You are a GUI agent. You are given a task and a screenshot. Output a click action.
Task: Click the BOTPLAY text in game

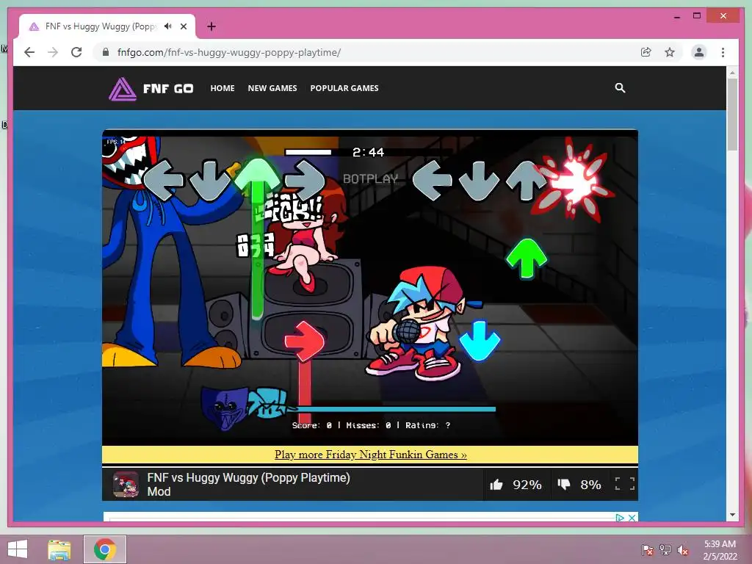(x=370, y=179)
